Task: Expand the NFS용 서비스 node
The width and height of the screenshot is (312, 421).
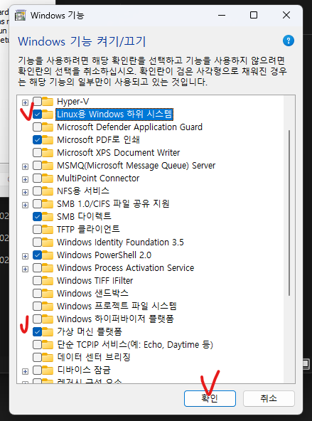Action: [x=25, y=192]
